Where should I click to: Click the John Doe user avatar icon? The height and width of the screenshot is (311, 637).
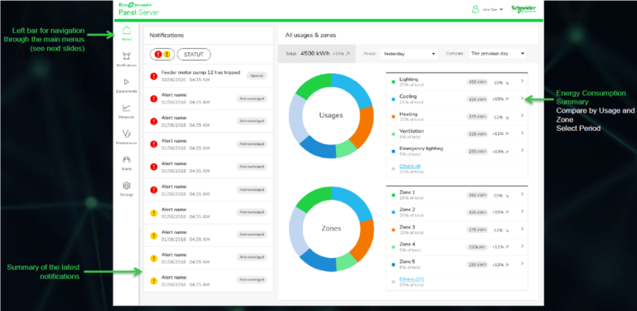coord(475,9)
